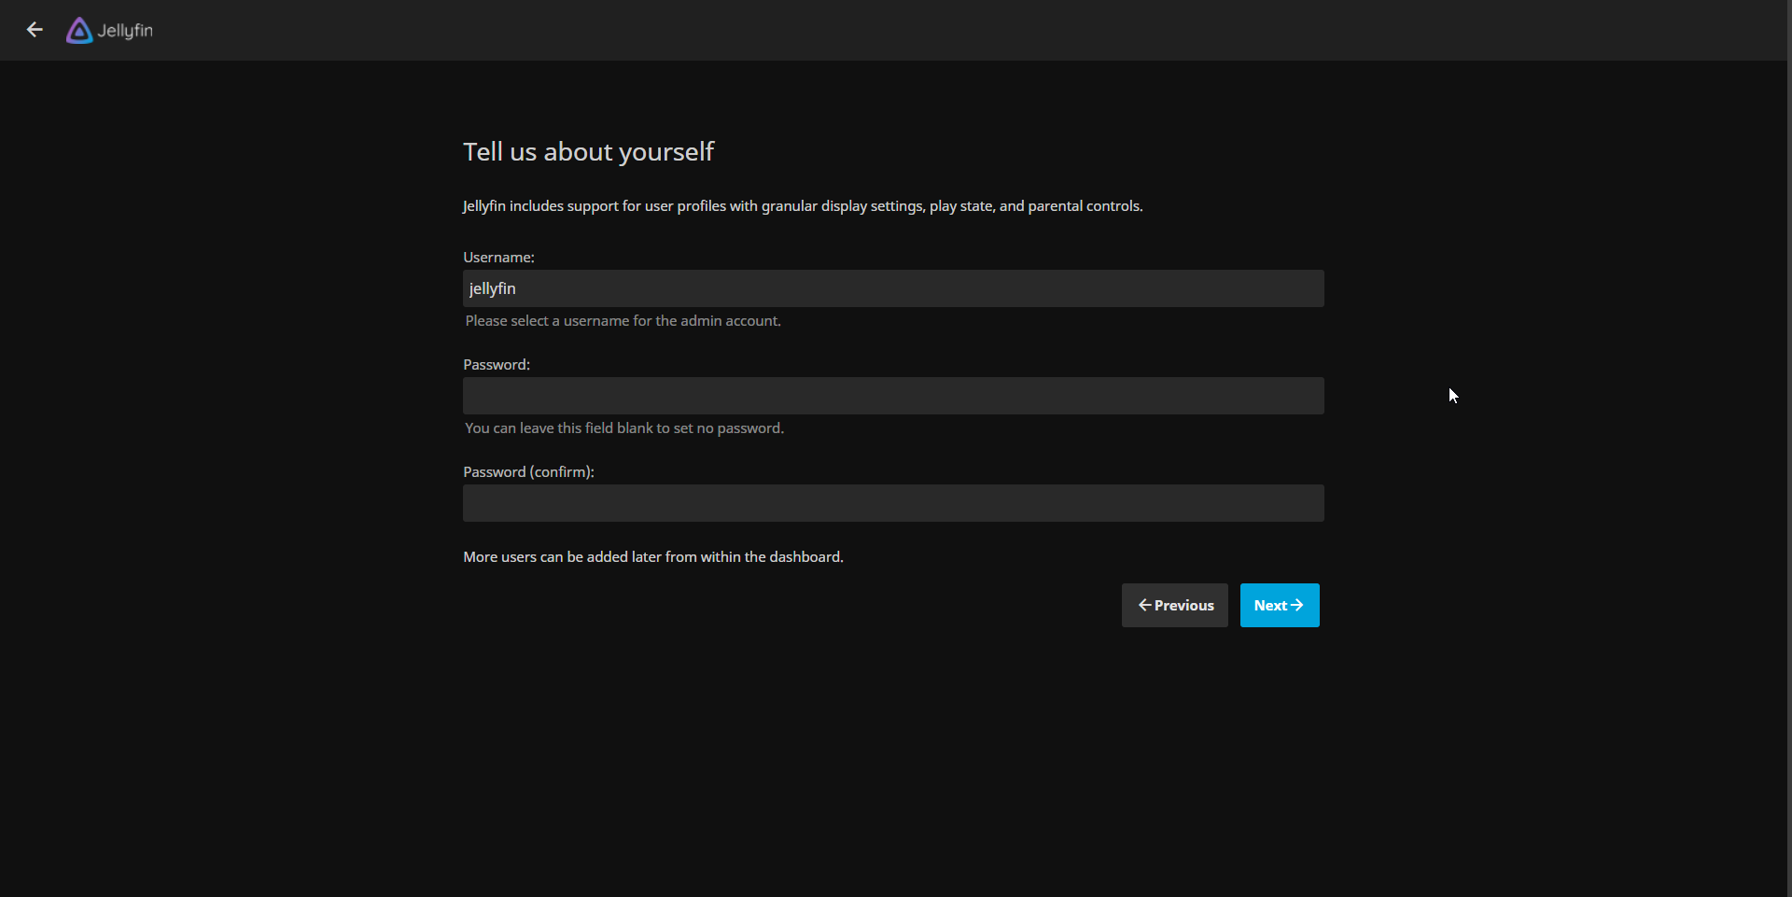
Task: Click the back arrow in the header
Action: point(35,30)
